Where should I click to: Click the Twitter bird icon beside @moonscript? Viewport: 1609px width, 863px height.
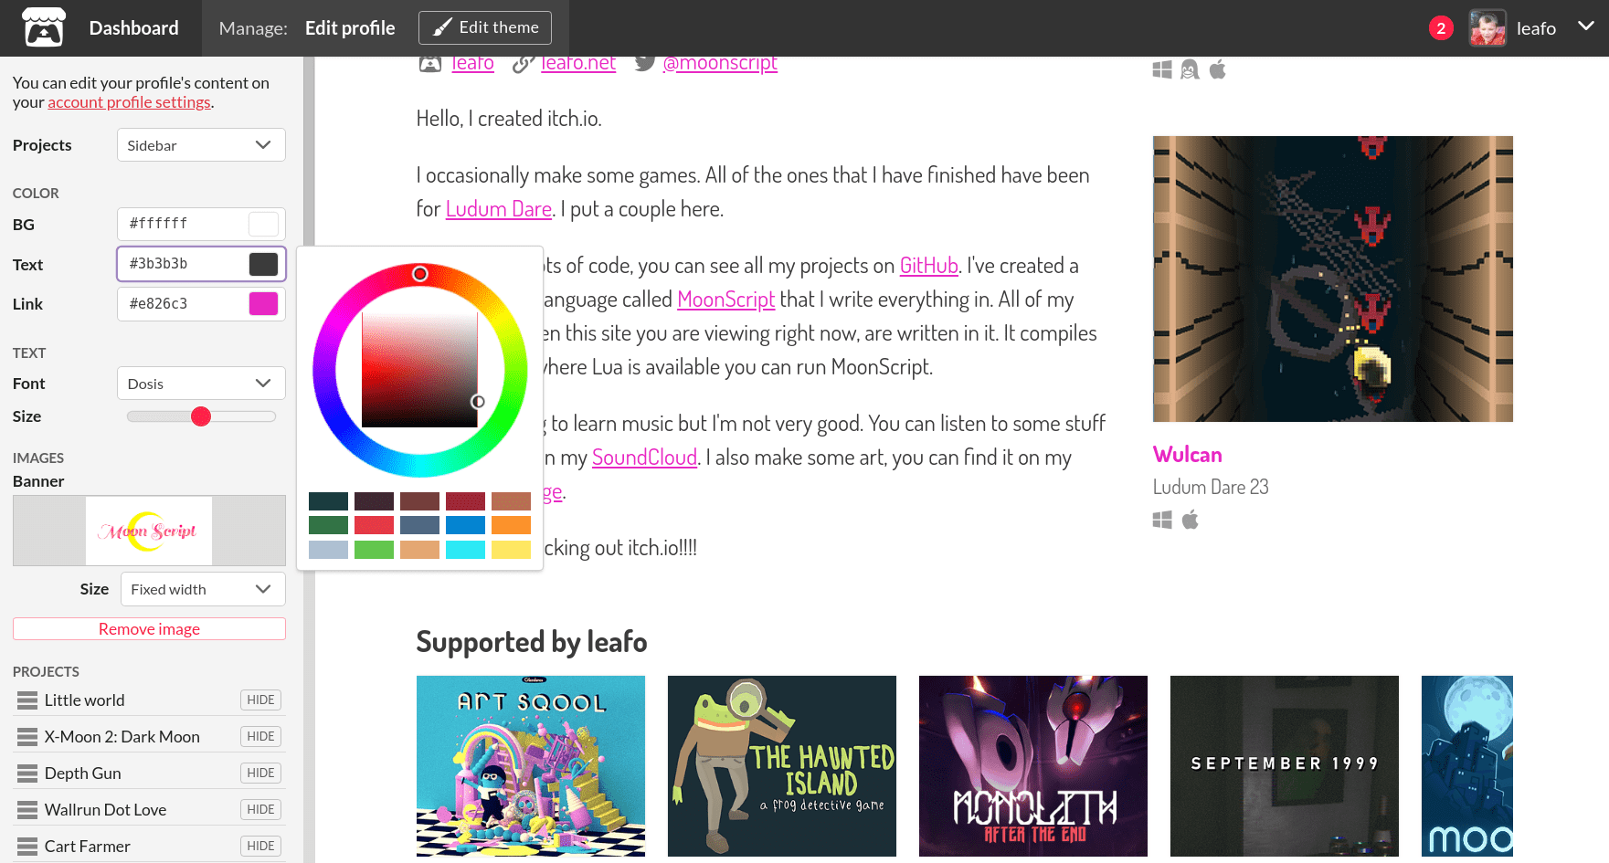click(644, 63)
